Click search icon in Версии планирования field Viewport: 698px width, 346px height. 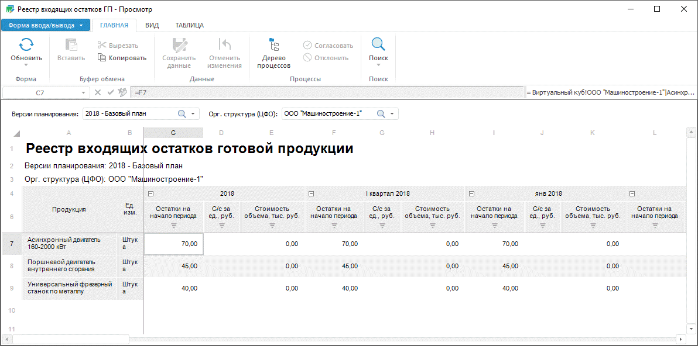(182, 114)
